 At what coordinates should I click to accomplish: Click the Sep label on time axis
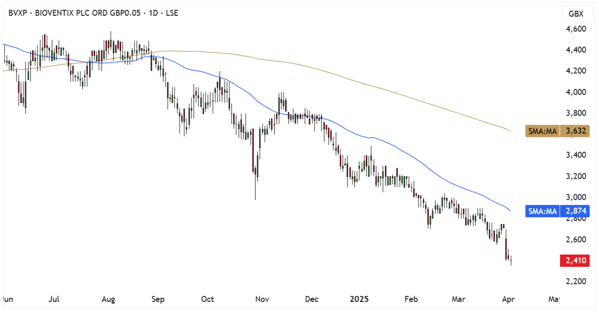pyautogui.click(x=158, y=299)
